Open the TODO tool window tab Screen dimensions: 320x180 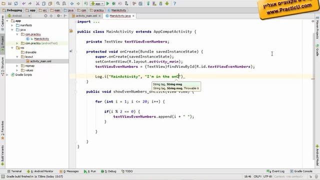(x=127, y=171)
